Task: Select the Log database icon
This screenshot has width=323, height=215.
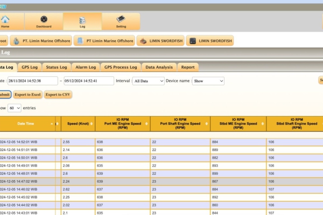Action: pyautogui.click(x=82, y=21)
